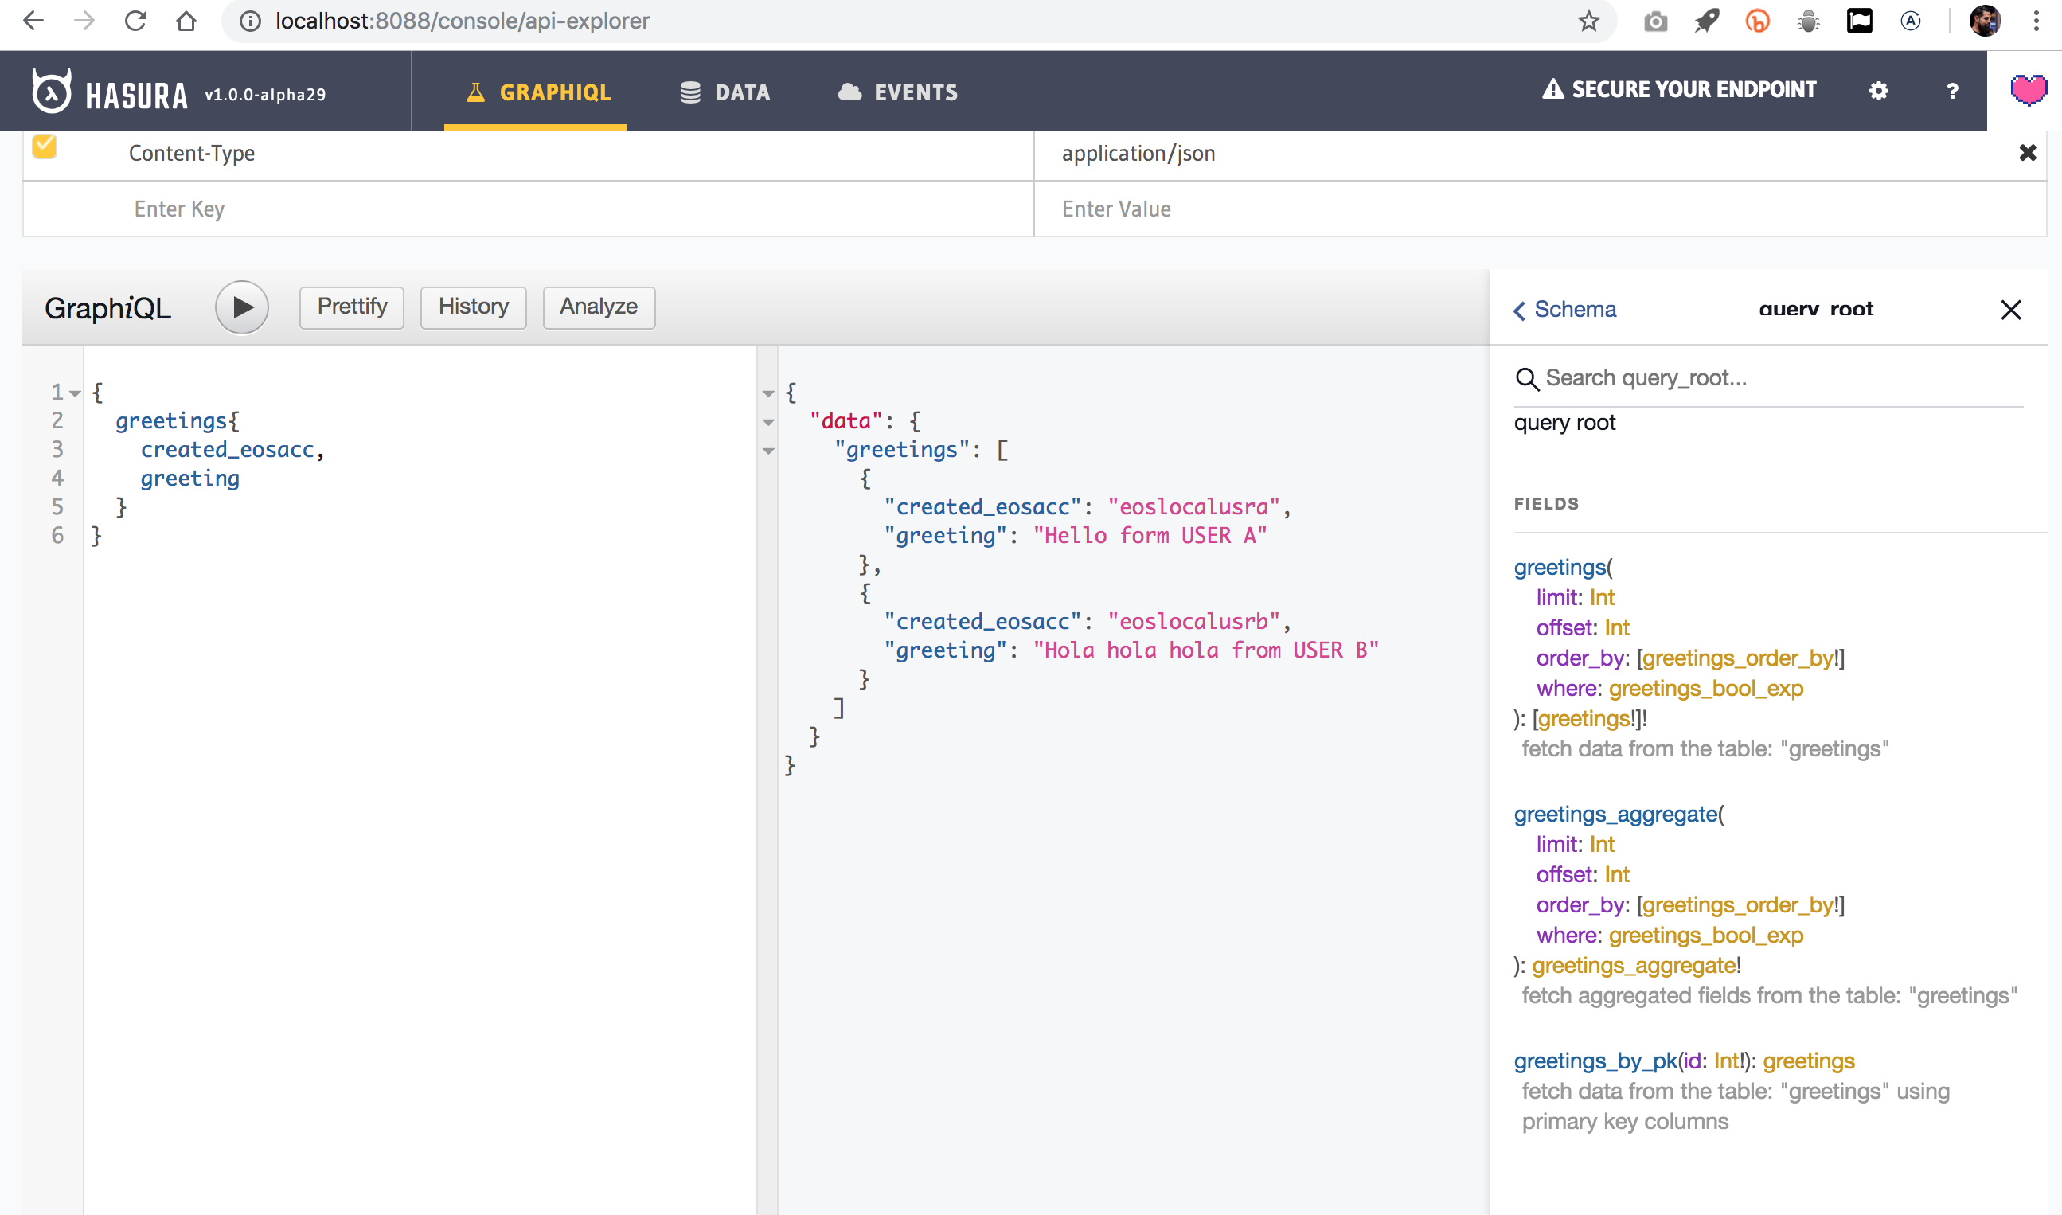Click the search magnifier in docs
Viewport: 2062px width, 1215px height.
click(1527, 379)
